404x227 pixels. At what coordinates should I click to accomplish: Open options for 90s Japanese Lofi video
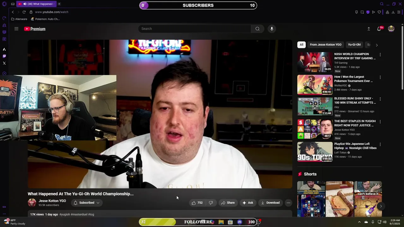[380, 144]
